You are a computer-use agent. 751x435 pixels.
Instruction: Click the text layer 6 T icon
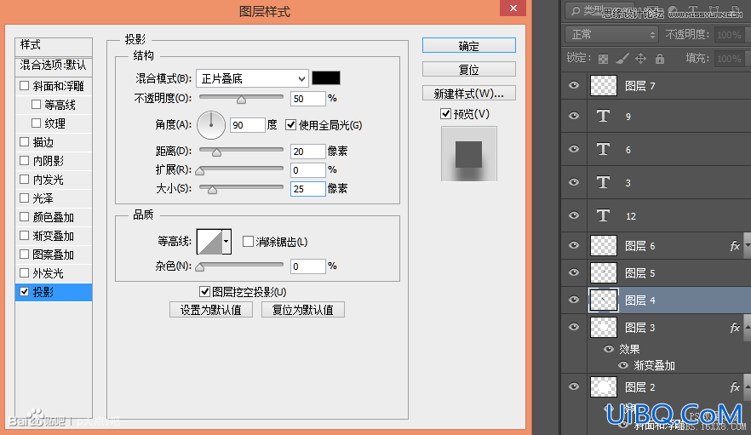pos(603,149)
